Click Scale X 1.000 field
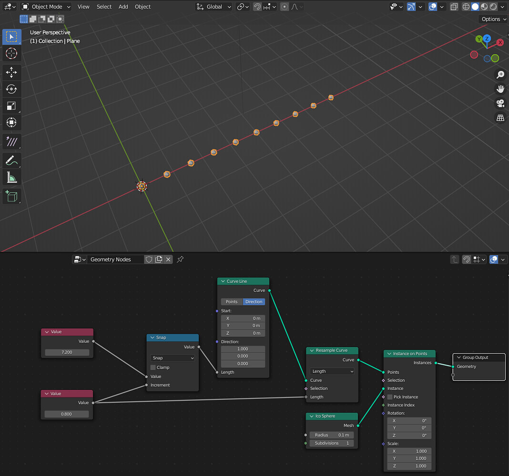 click(409, 451)
